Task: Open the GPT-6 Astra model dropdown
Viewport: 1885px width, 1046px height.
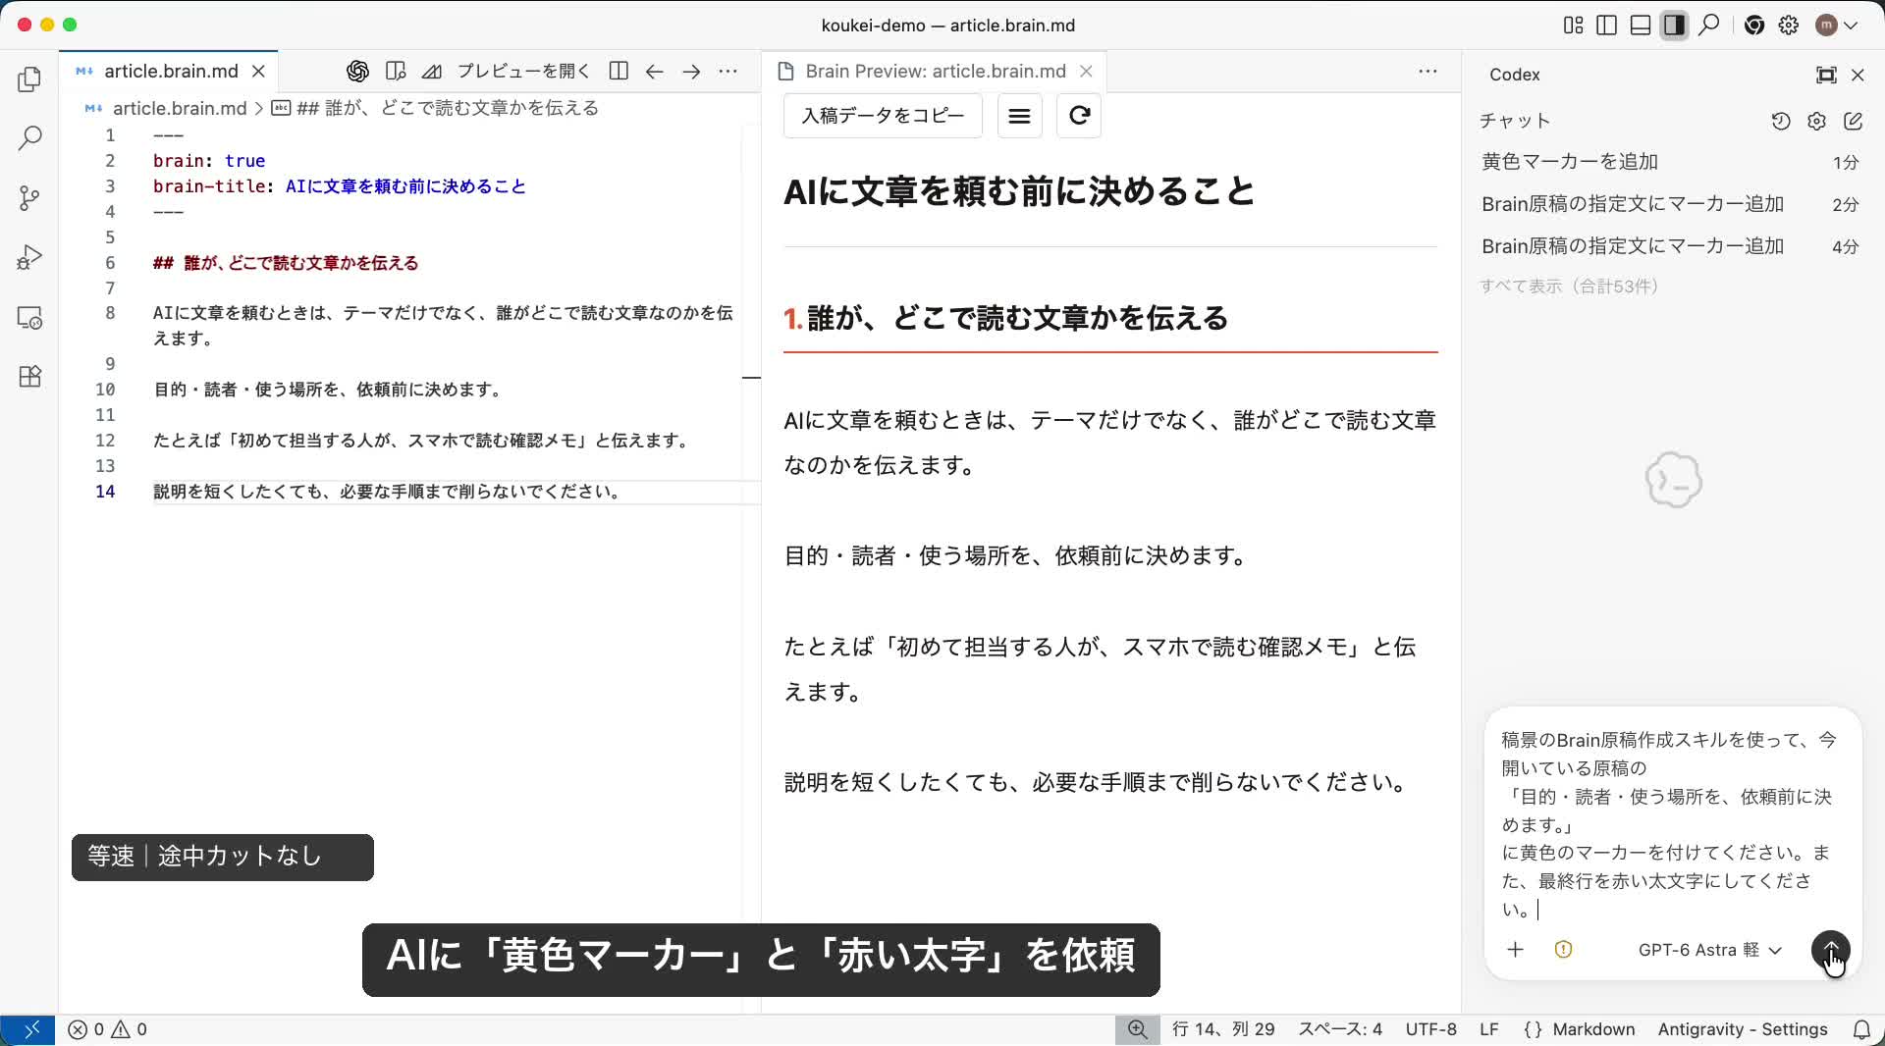Action: [1709, 950]
